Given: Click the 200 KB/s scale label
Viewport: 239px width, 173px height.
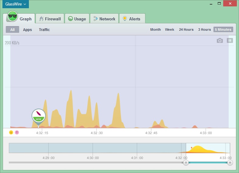Looking at the screenshot, I should coord(12,43).
